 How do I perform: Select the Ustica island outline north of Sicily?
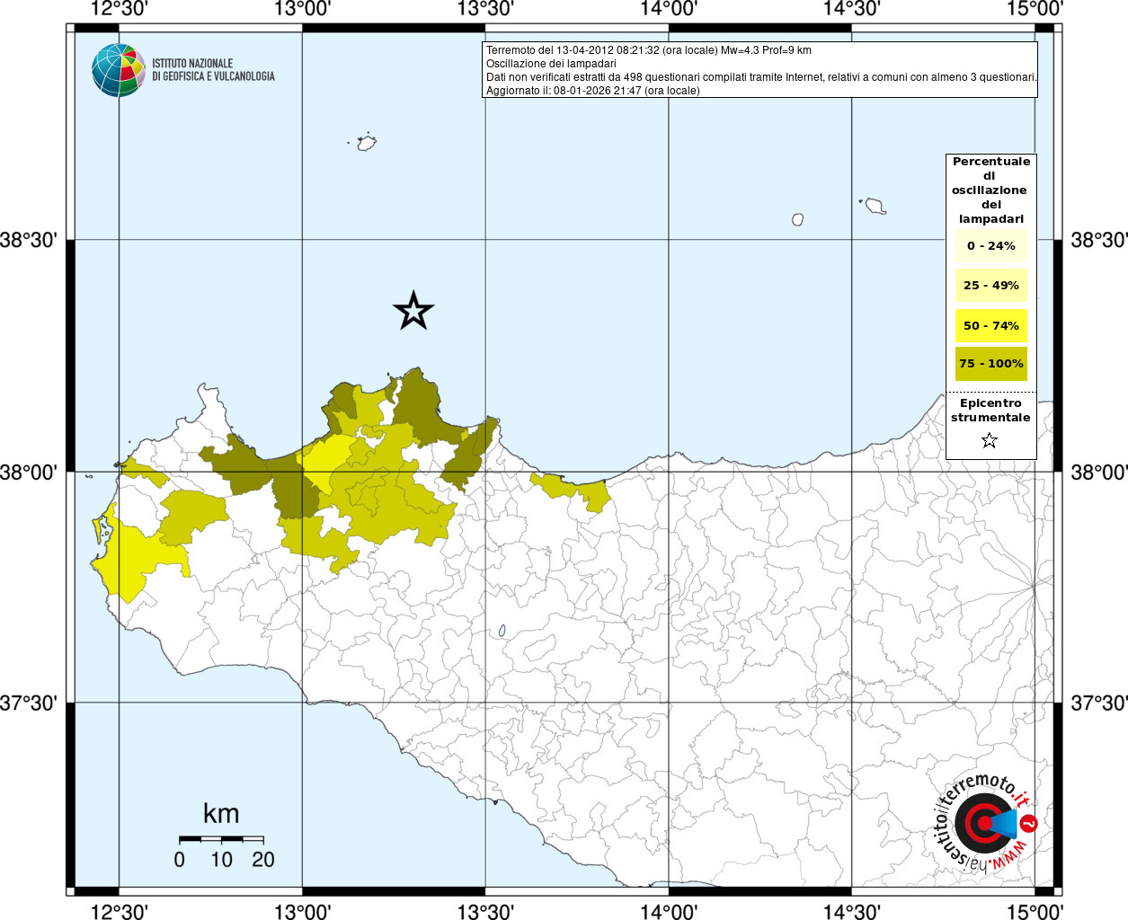[366, 143]
